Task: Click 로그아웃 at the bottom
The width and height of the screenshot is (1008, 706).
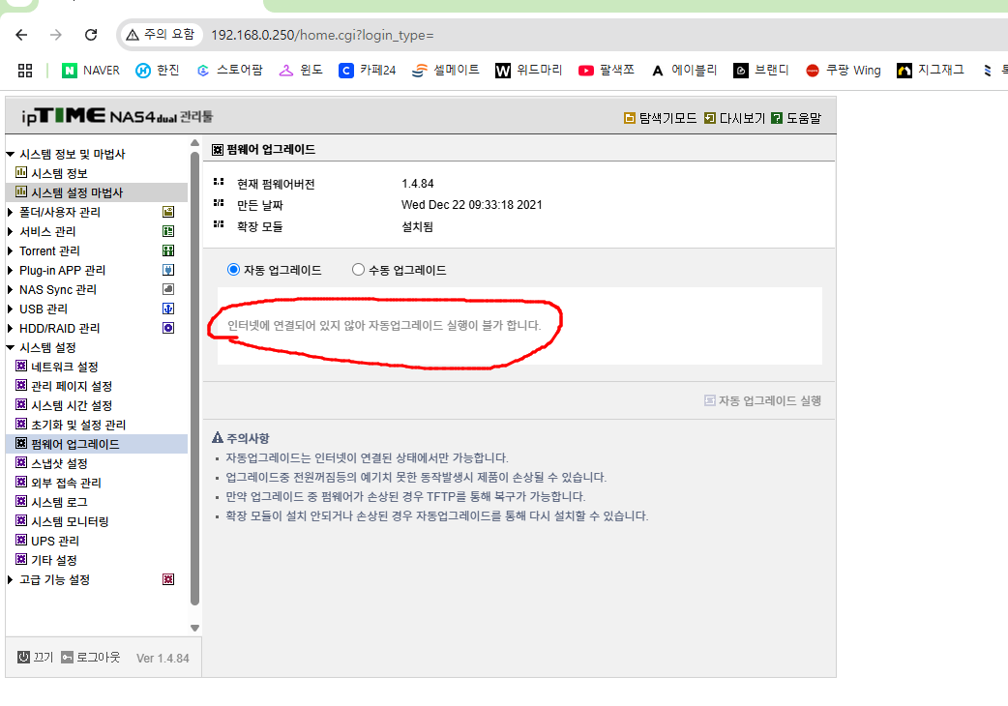Action: pyautogui.click(x=91, y=657)
